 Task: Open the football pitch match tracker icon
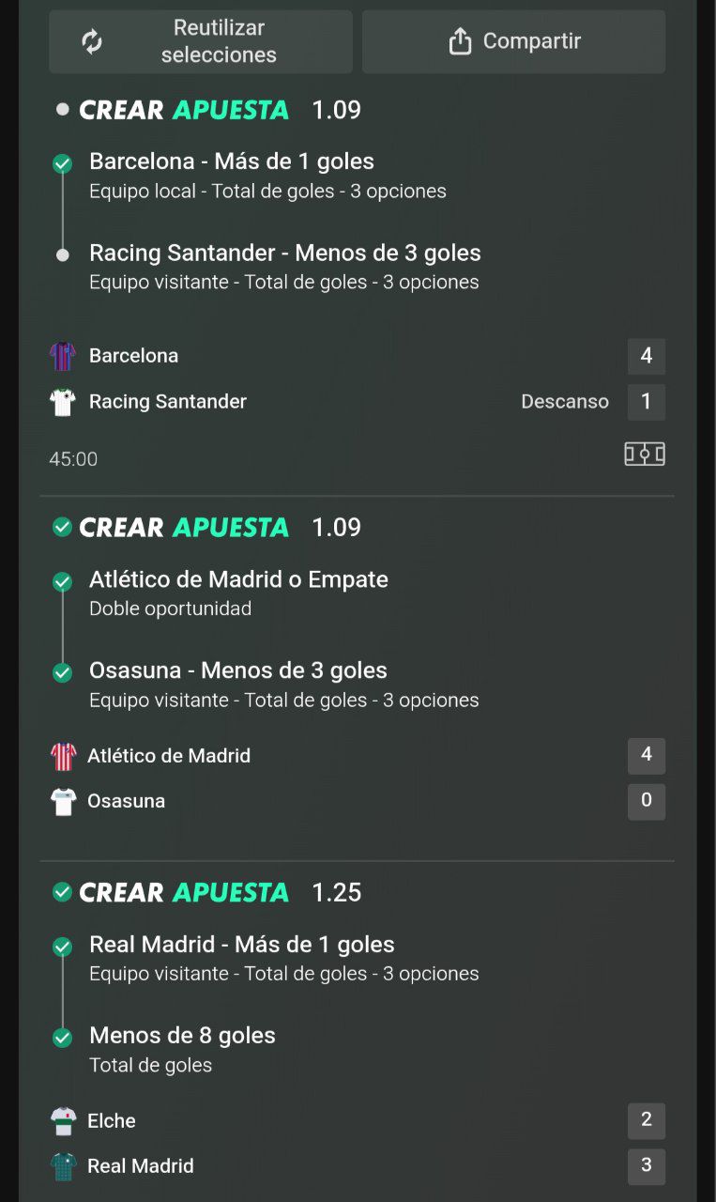click(645, 455)
